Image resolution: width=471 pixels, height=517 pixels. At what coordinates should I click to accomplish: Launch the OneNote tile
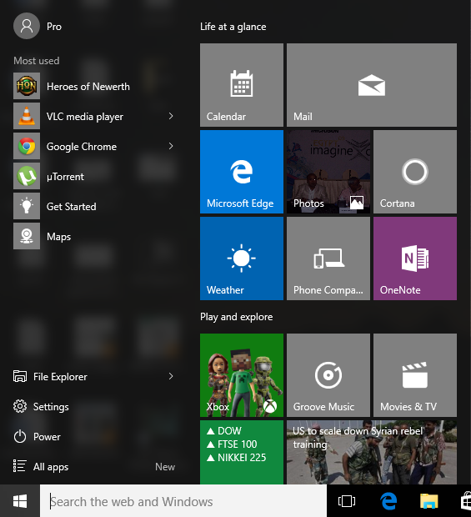coord(415,258)
